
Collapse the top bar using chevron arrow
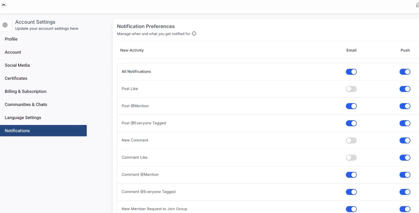(4, 5)
